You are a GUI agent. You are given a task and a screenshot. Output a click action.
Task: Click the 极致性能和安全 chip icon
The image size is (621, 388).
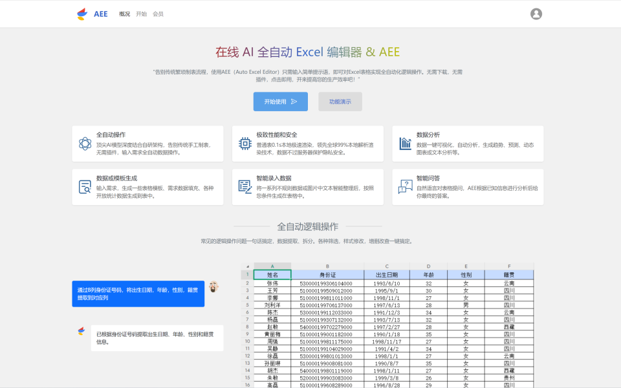[245, 144]
